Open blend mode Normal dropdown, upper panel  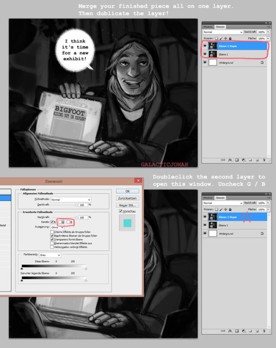click(x=223, y=32)
